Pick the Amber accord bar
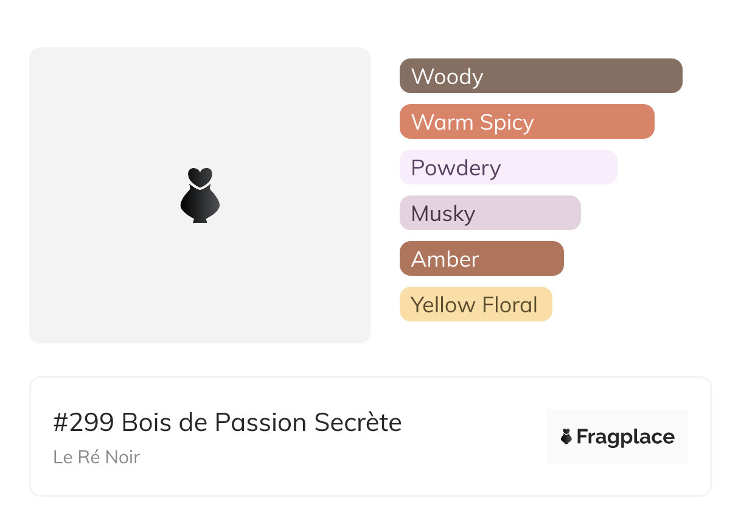Viewport: 741px width, 526px height. coord(481,259)
